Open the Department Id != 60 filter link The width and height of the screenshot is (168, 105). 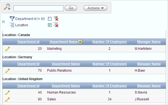[x=30, y=19]
